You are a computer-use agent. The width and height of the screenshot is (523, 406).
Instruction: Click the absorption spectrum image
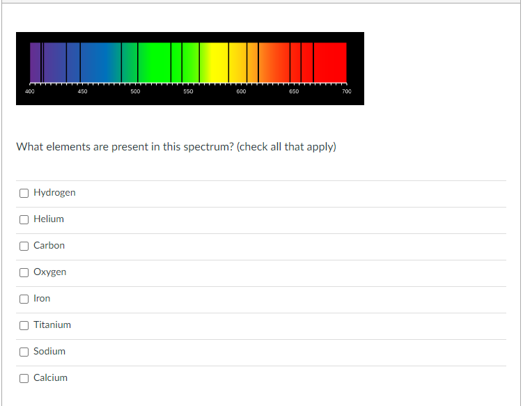click(x=190, y=68)
